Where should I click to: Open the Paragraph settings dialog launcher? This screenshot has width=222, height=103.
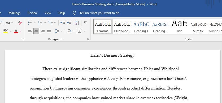click(x=88, y=39)
